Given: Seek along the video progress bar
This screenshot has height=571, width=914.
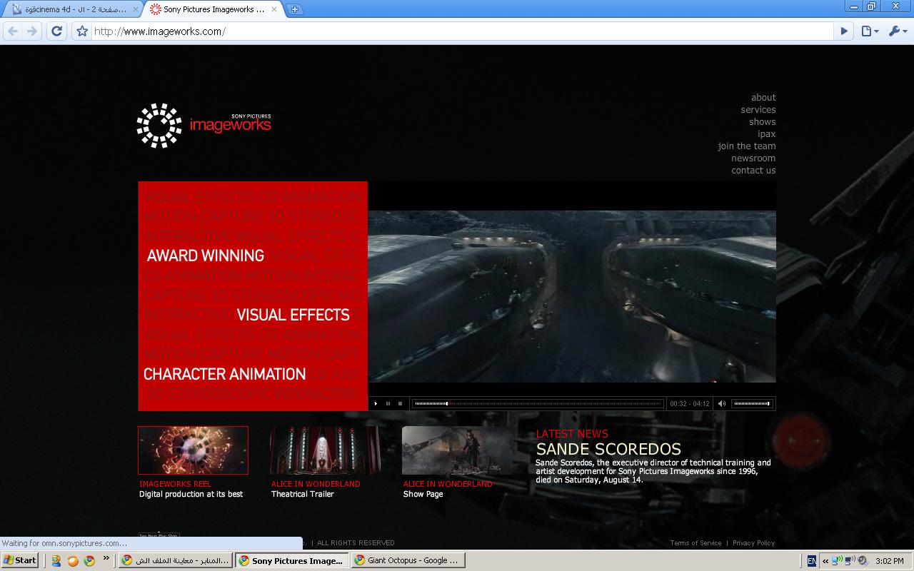Looking at the screenshot, I should [538, 404].
